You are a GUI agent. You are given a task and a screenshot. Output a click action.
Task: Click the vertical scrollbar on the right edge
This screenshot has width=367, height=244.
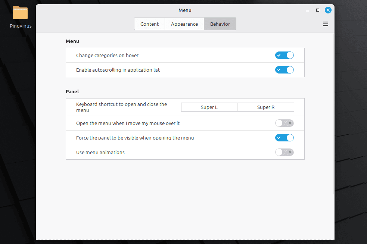pyautogui.click(x=333, y=112)
